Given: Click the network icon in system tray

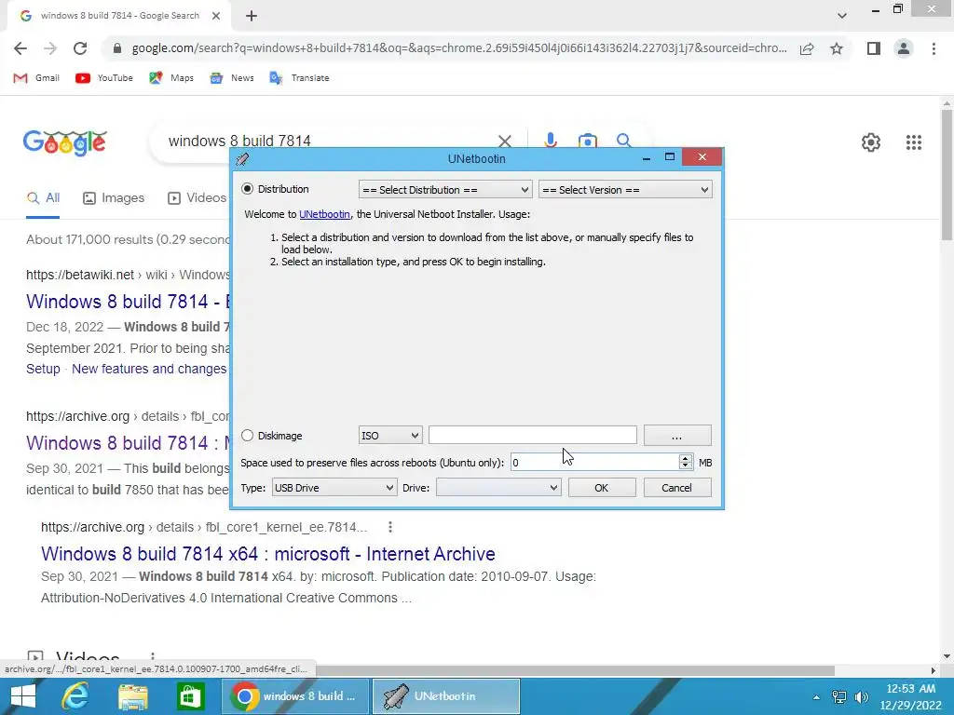Looking at the screenshot, I should point(839,697).
